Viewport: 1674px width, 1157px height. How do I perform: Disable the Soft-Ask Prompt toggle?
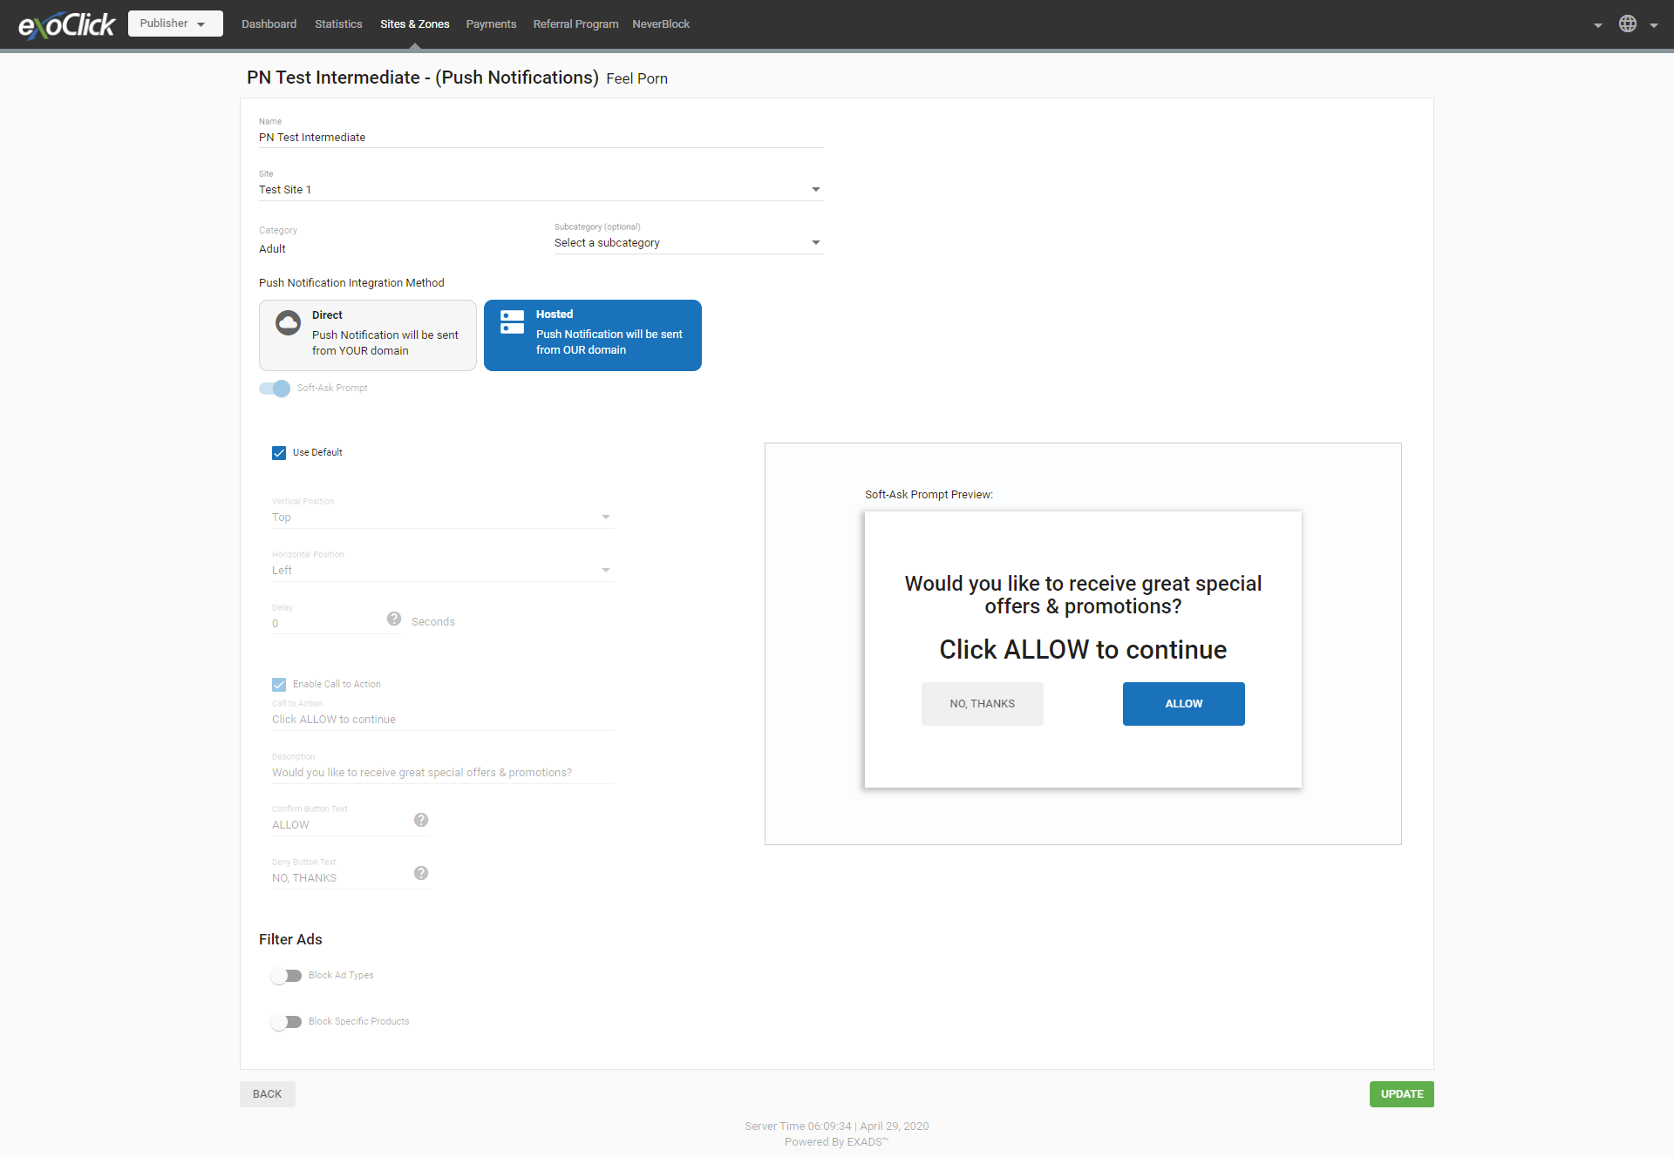(x=275, y=389)
